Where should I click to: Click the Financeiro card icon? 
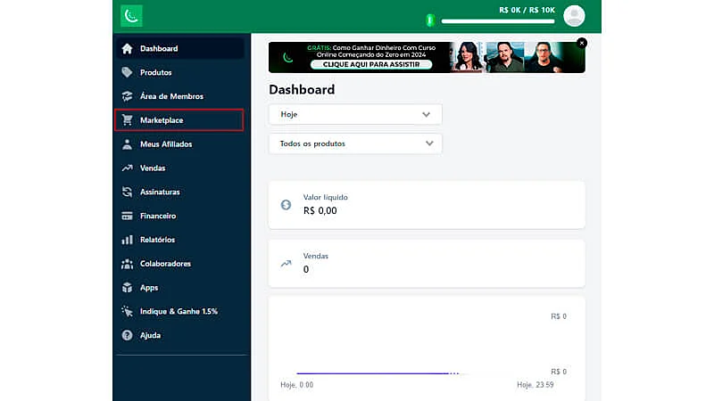point(127,216)
